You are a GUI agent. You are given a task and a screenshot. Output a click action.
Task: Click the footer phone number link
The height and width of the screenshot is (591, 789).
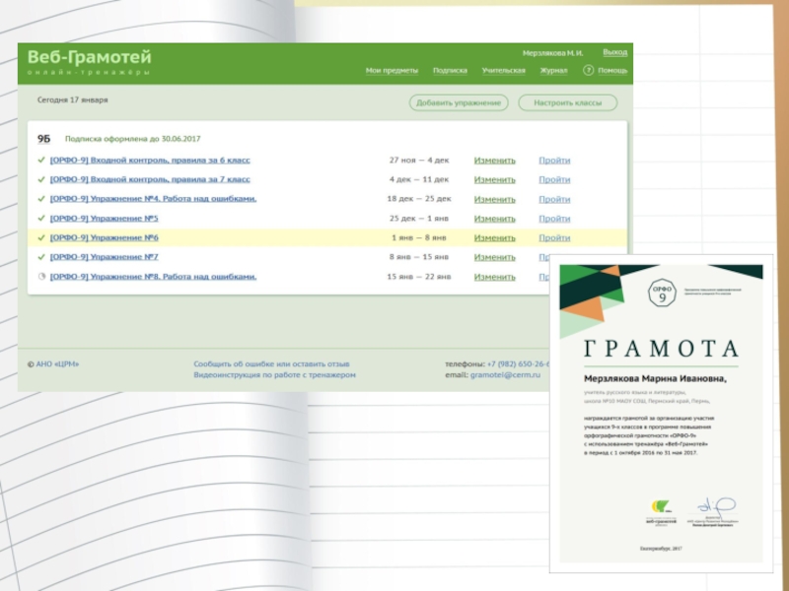pos(519,363)
